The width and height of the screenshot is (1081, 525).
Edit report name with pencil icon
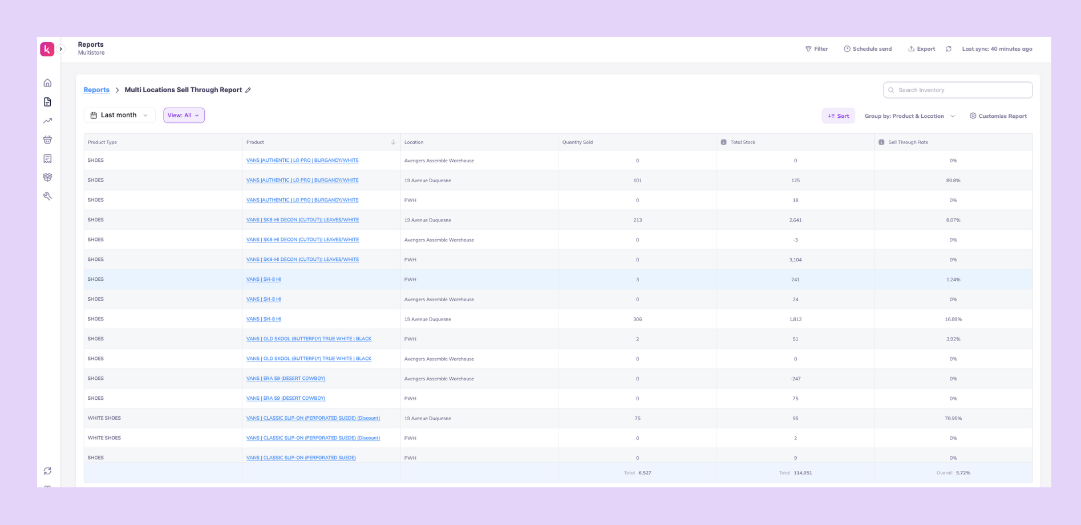248,90
